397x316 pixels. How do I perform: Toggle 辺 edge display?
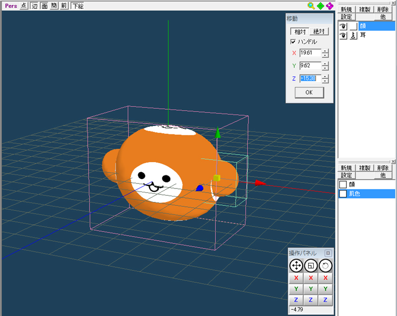34,6
